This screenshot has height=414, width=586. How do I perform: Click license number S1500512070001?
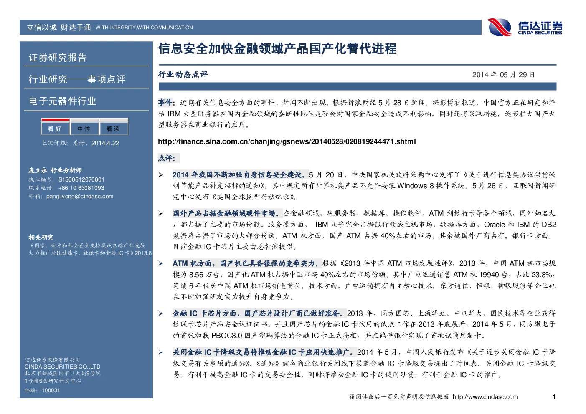pyautogui.click(x=81, y=179)
